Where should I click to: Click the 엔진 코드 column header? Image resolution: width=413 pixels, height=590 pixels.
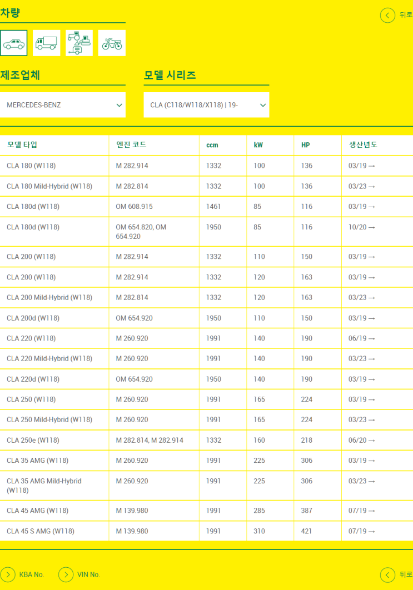(131, 145)
